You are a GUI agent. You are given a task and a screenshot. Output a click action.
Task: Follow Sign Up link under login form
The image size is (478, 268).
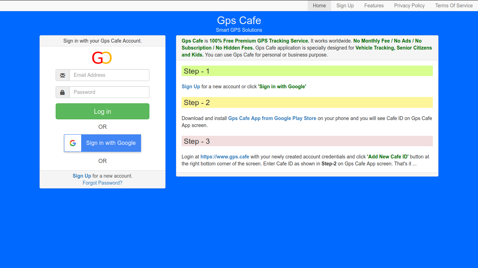pos(82,176)
